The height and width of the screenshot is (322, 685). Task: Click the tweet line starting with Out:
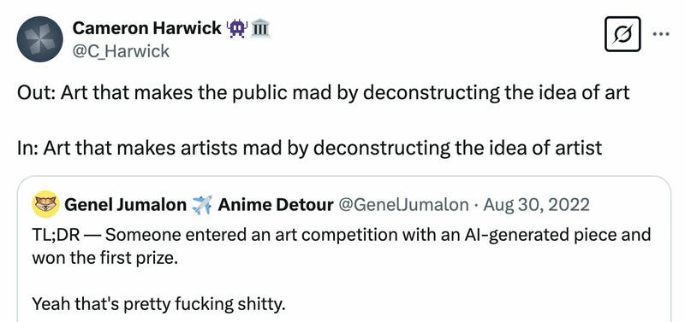coord(324,93)
